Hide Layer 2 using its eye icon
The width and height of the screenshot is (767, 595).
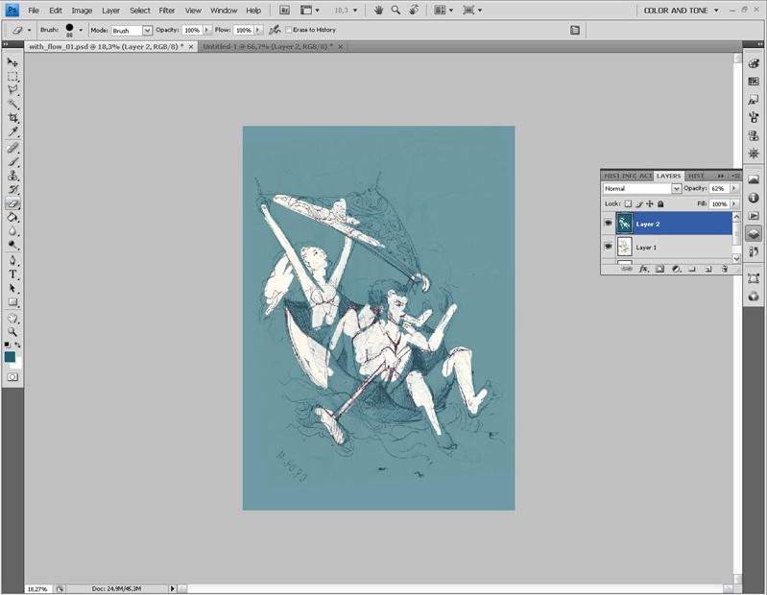click(x=608, y=224)
